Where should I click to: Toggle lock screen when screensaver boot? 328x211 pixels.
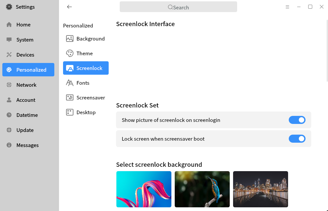pyautogui.click(x=297, y=139)
